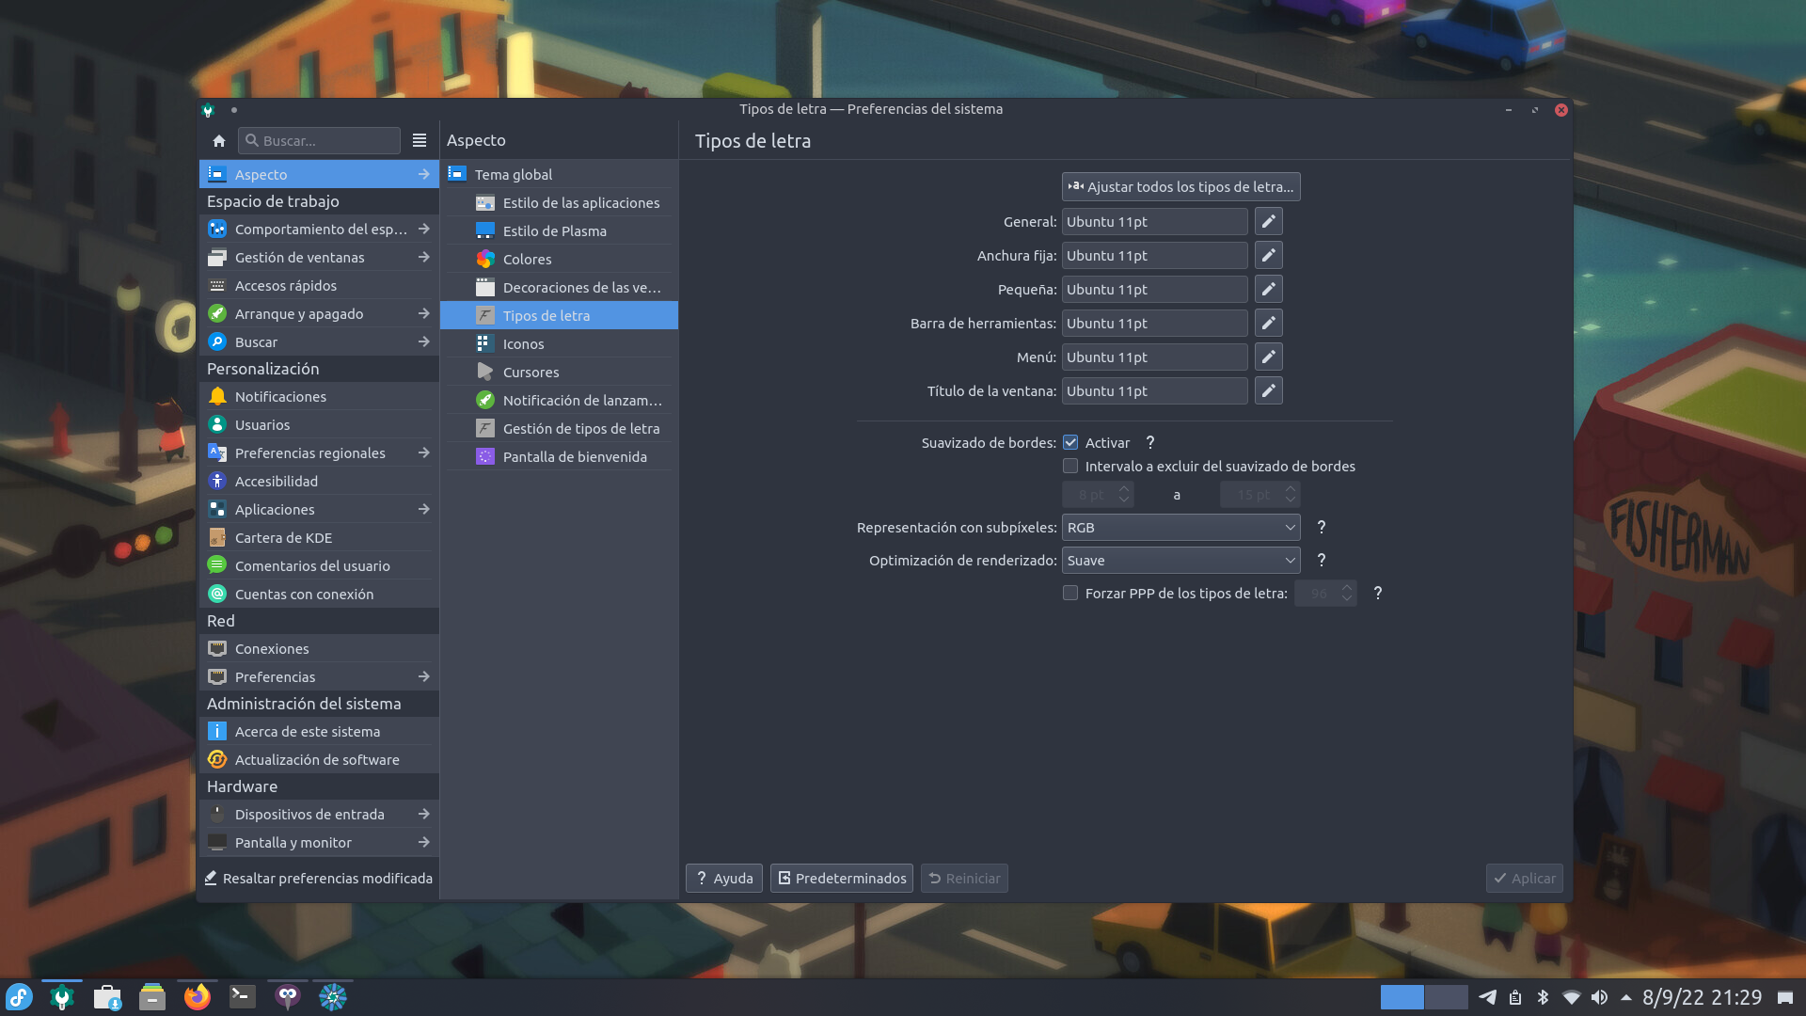1806x1016 pixels.
Task: Click the home icon in sidebar
Action: pos(218,141)
